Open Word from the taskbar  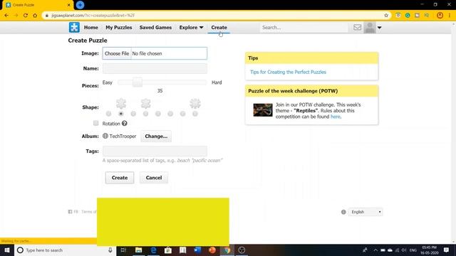[x=197, y=250]
